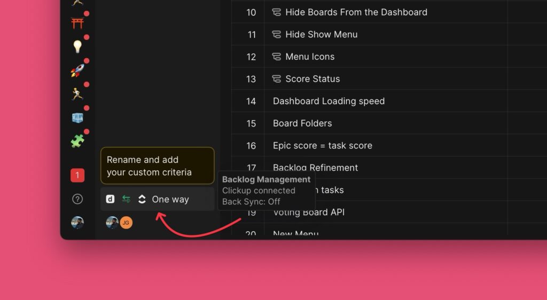547x300 pixels.
Task: Open the 'One way' sync mode selector
Action: [x=170, y=199]
